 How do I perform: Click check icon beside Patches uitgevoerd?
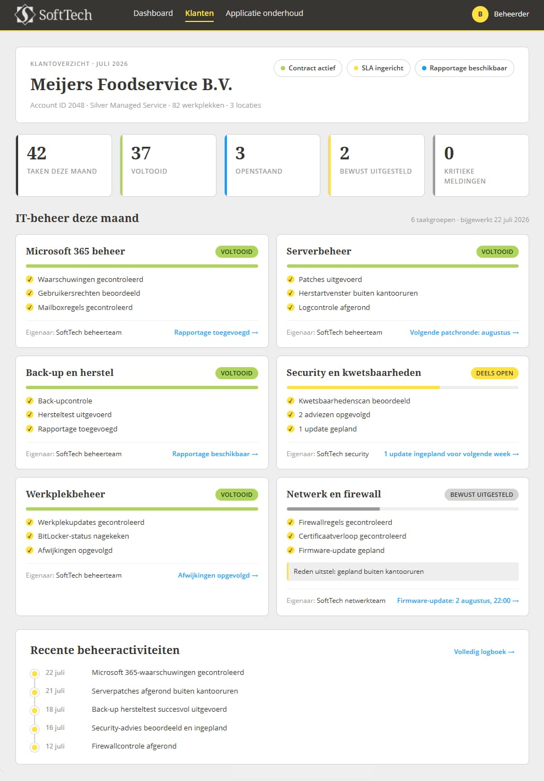pyautogui.click(x=291, y=279)
